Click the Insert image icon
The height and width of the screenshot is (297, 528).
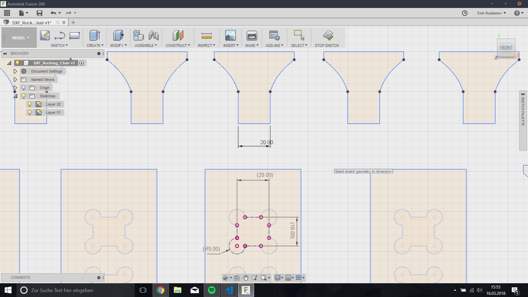(230, 35)
